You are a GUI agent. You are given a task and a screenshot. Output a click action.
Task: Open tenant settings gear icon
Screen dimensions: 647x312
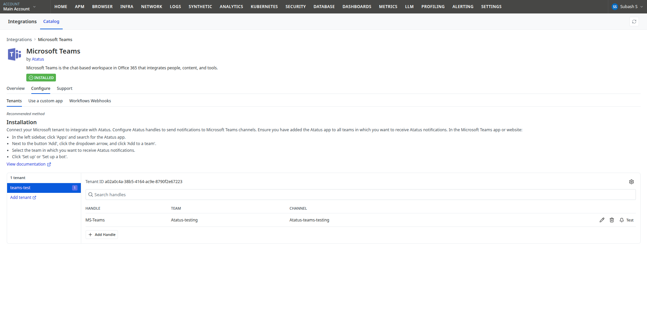631,182
